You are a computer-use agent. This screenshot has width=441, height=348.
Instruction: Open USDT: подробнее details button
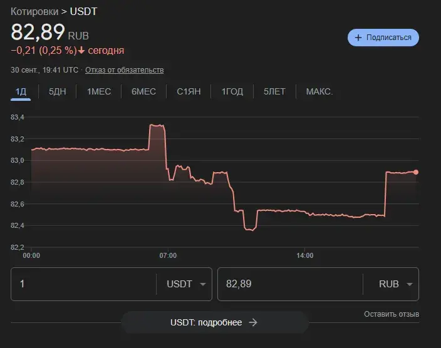215,322
